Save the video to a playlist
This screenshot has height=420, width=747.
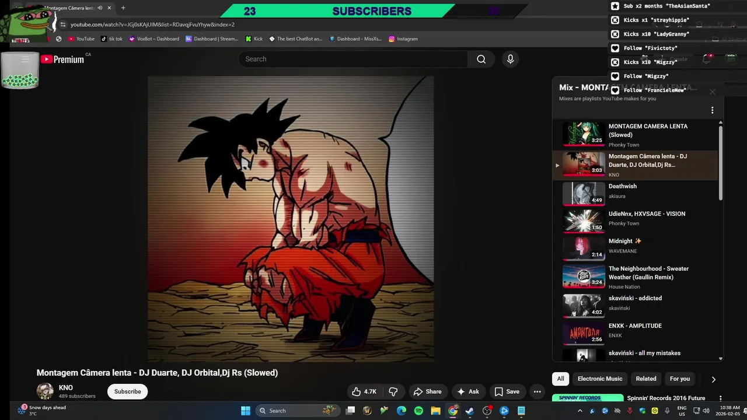tap(507, 391)
